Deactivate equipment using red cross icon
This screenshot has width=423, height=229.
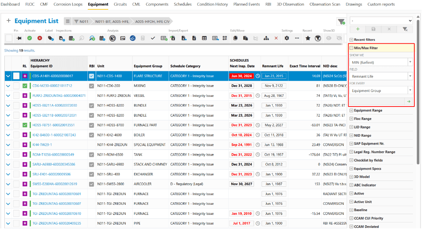(39, 38)
